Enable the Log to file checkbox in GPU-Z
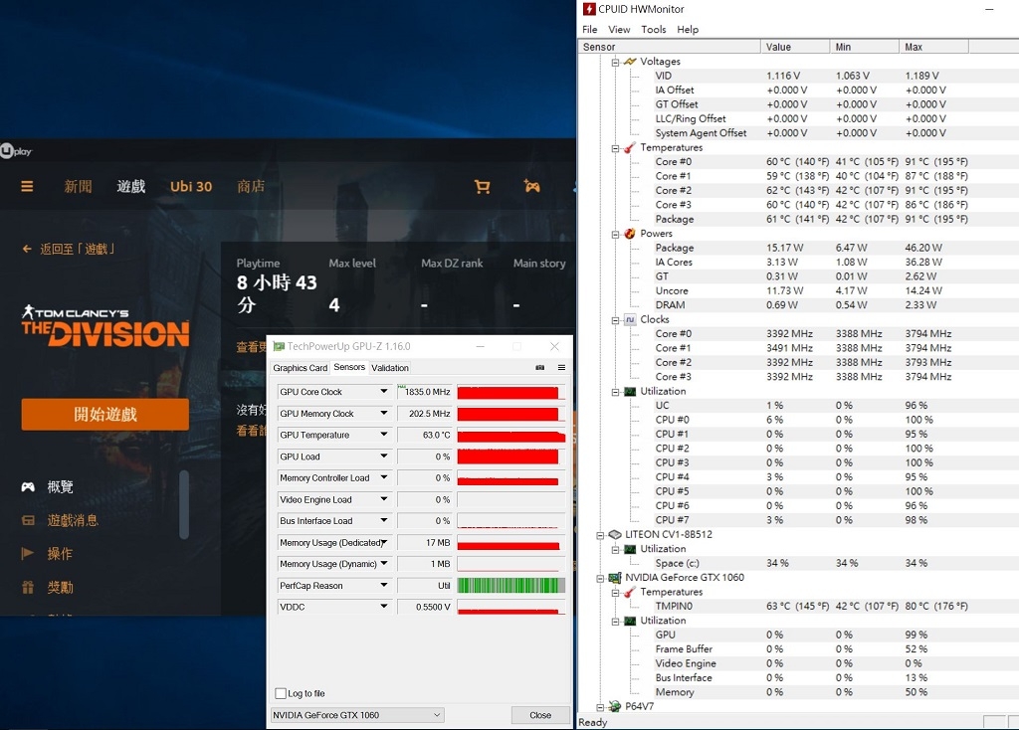The width and height of the screenshot is (1019, 730). (281, 693)
